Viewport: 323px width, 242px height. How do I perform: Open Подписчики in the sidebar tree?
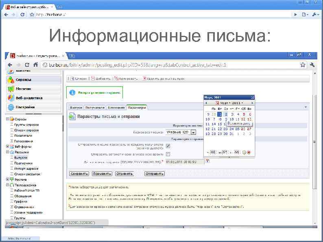23,163
